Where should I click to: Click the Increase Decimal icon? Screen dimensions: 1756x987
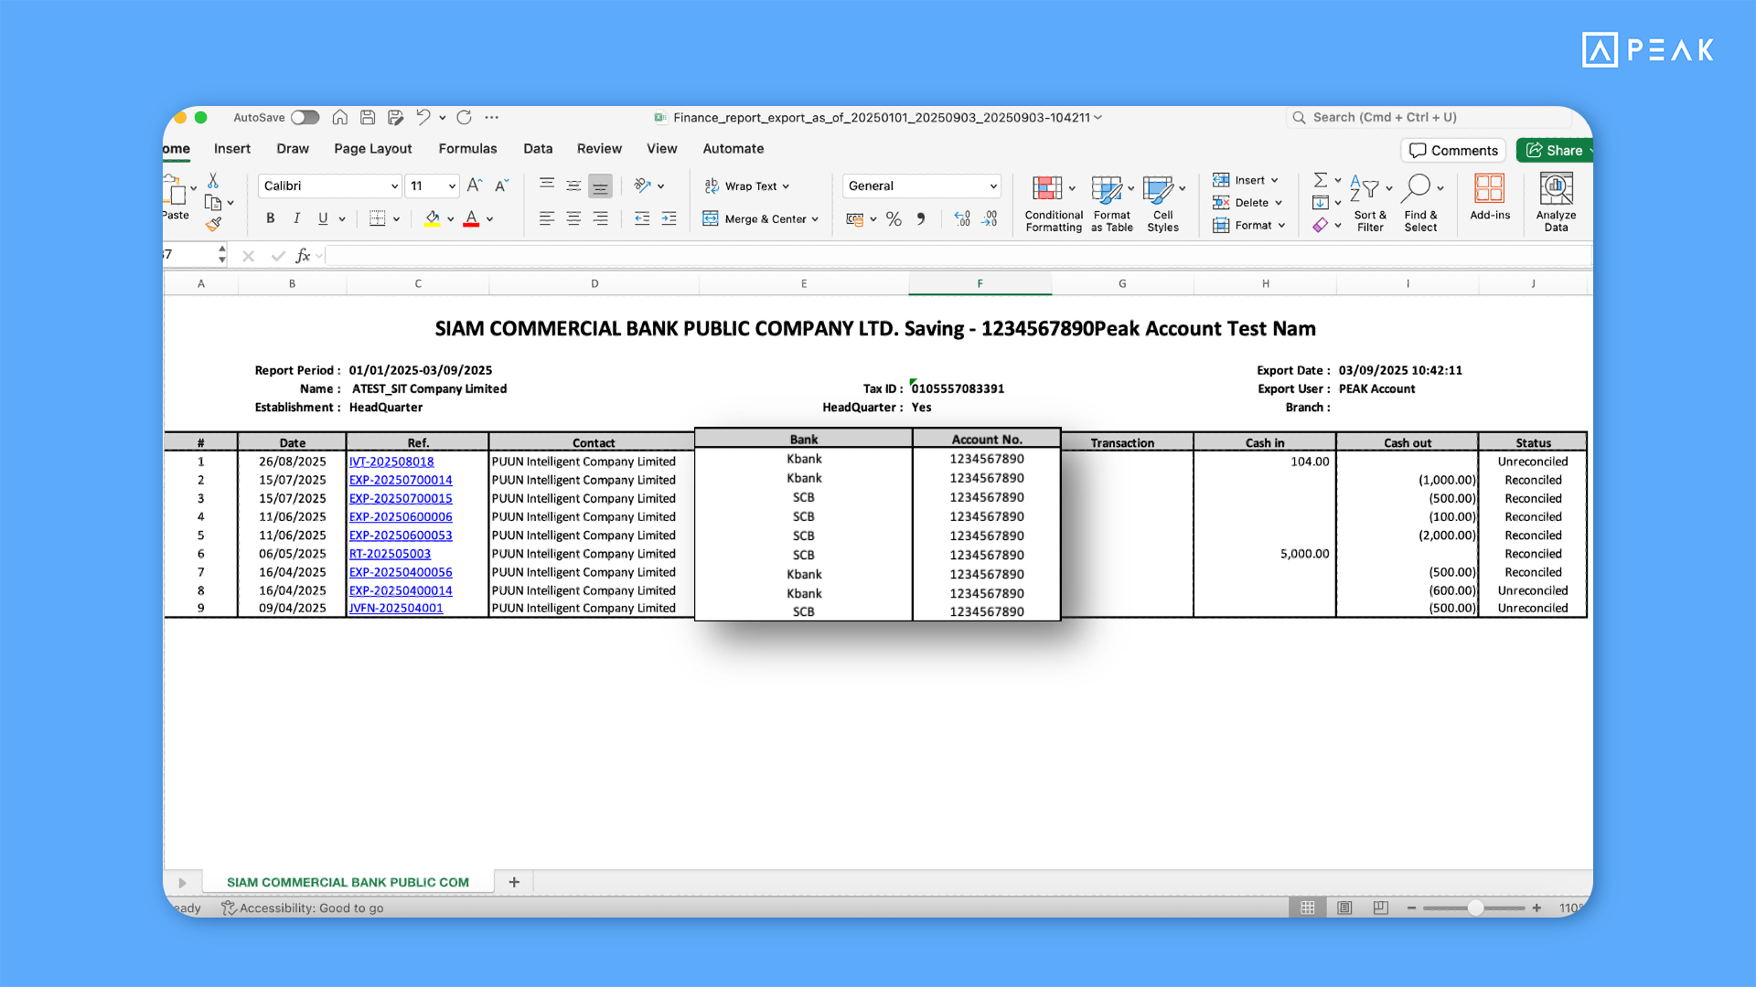pyautogui.click(x=962, y=218)
